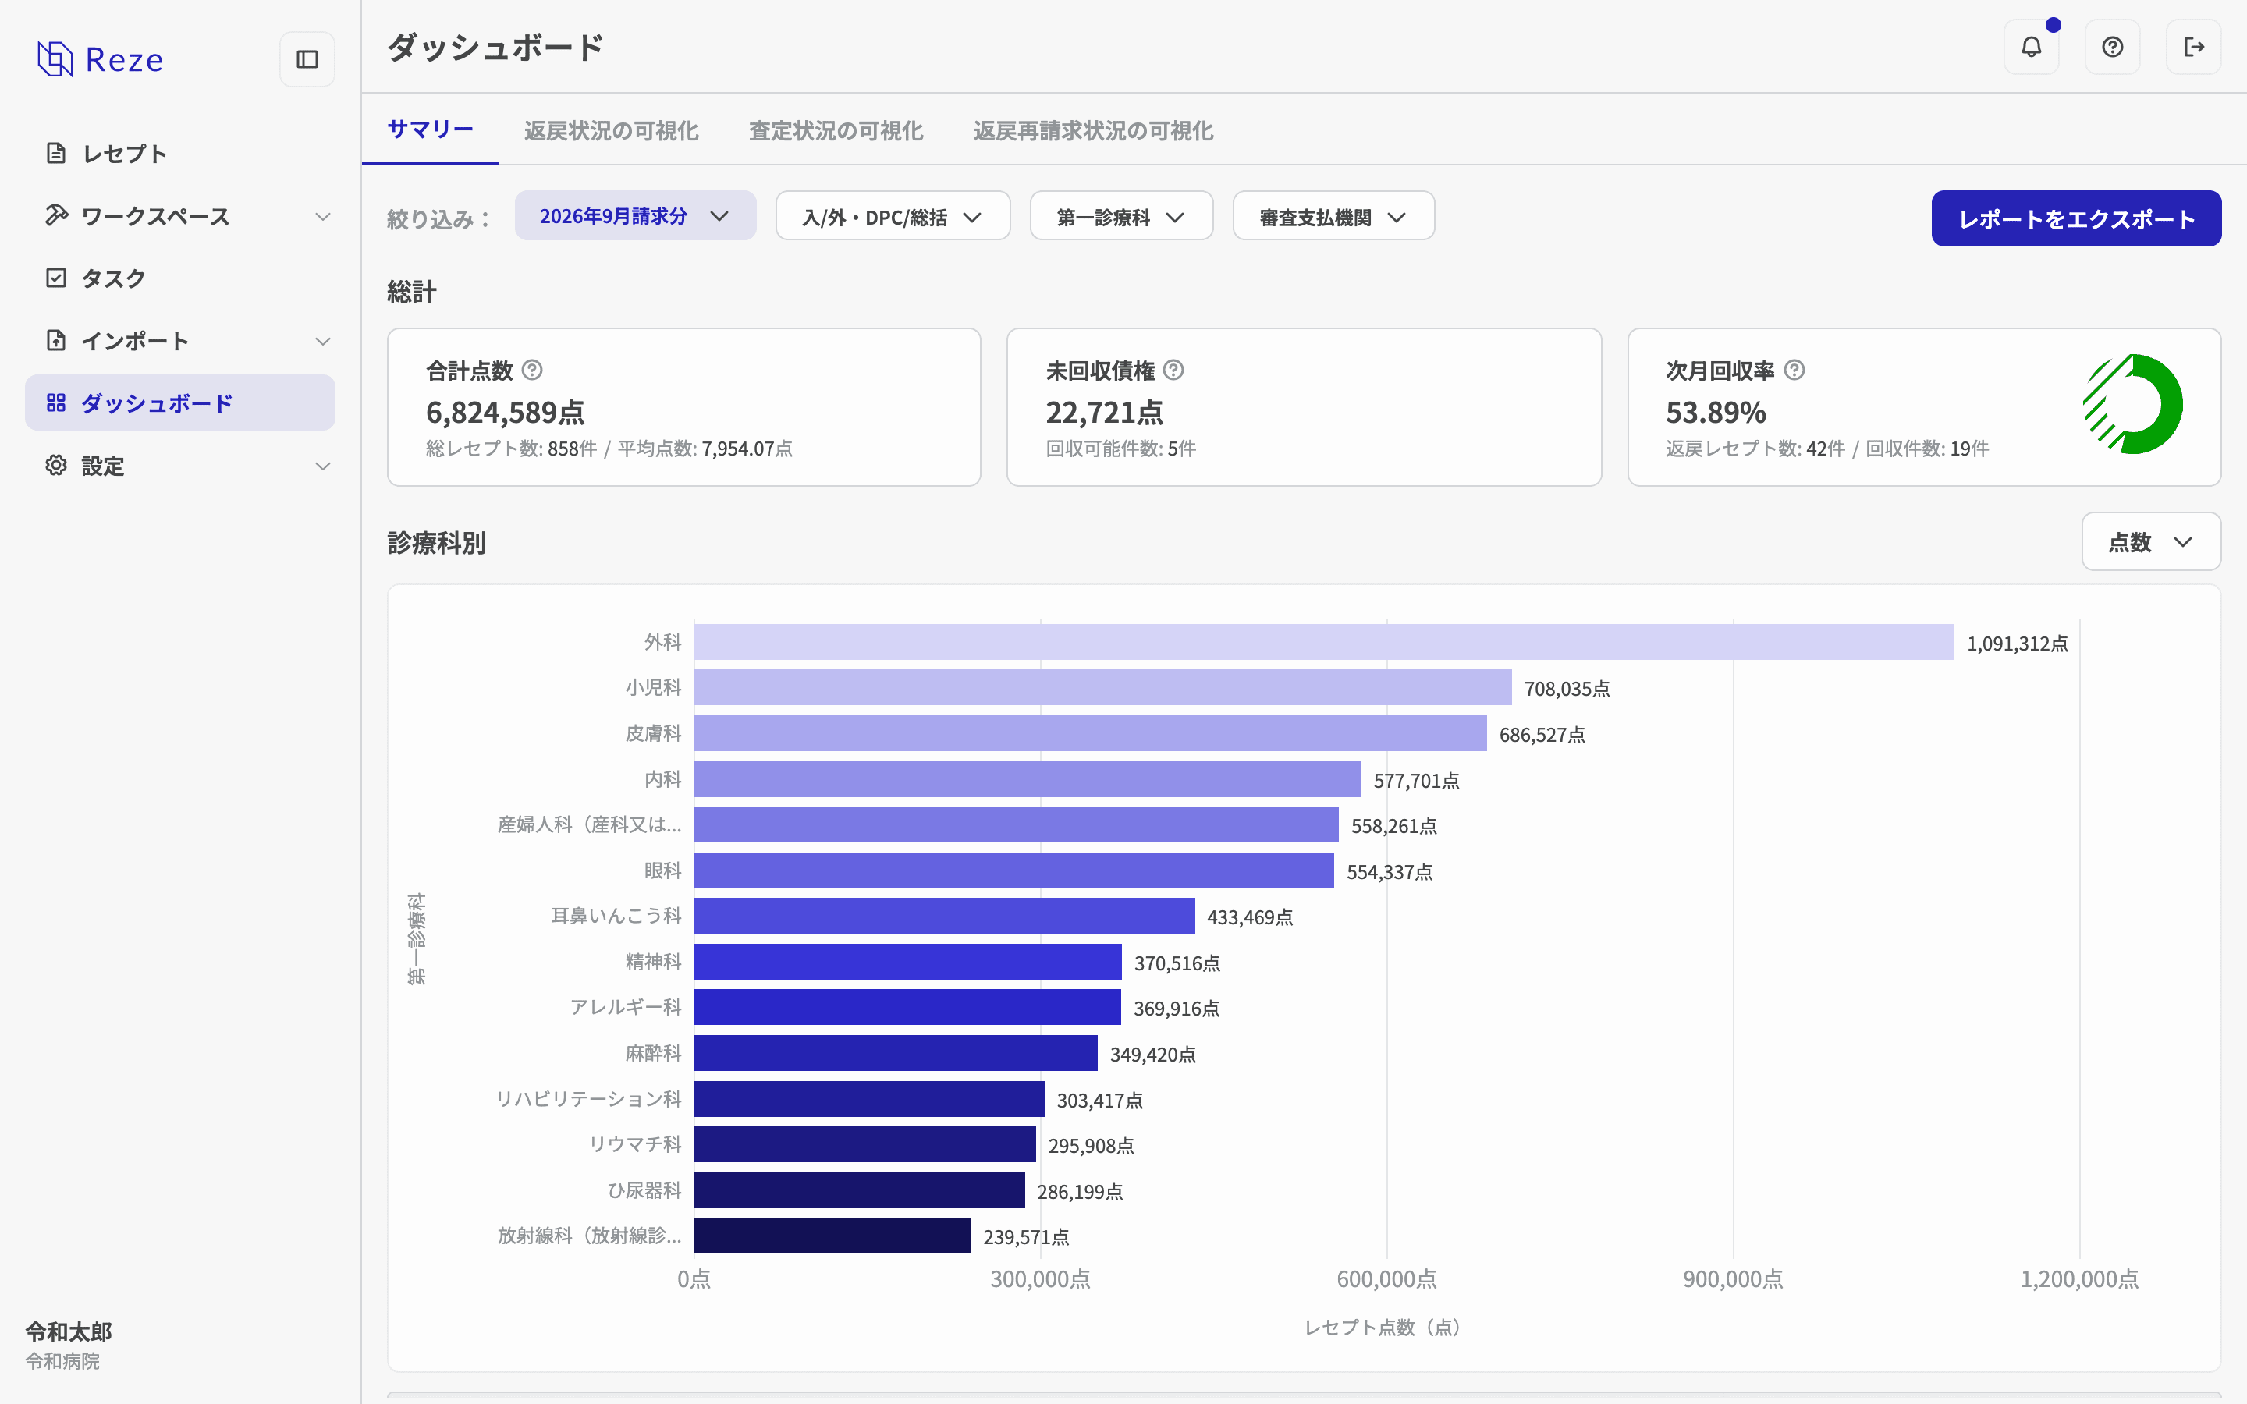
Task: Click the レセプト document icon in sidebar
Action: (x=55, y=153)
